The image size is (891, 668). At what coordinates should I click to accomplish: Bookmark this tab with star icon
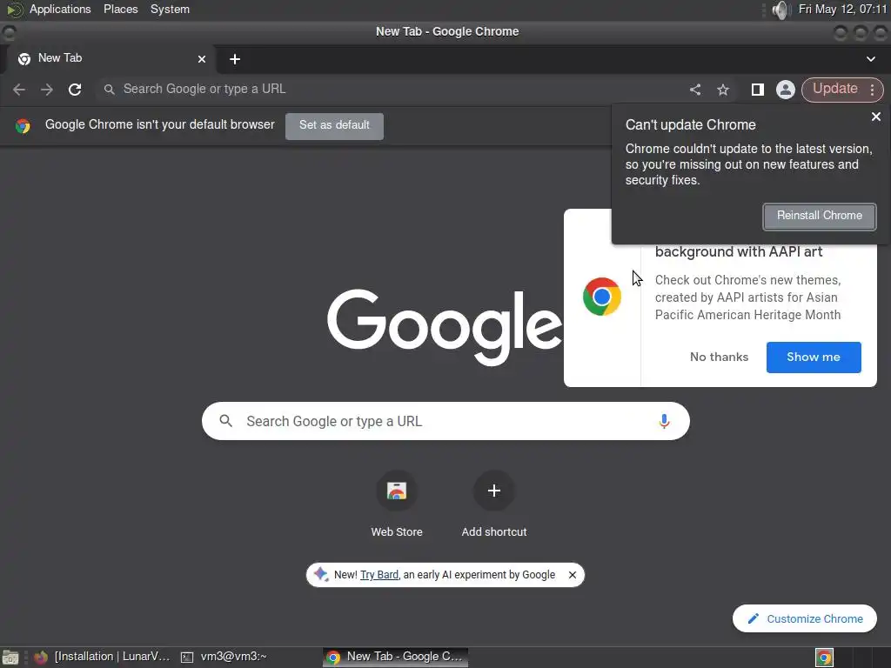pyautogui.click(x=723, y=90)
